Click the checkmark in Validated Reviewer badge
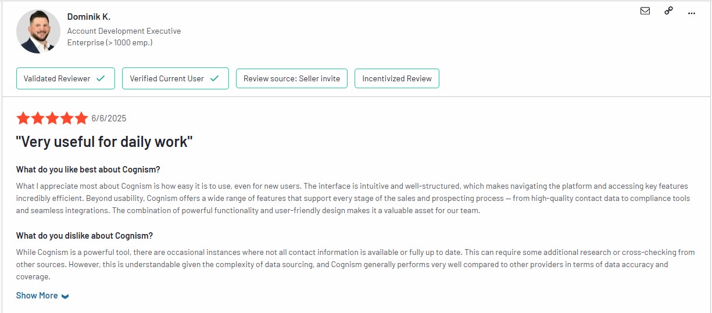The height and width of the screenshot is (313, 712). pos(101,78)
